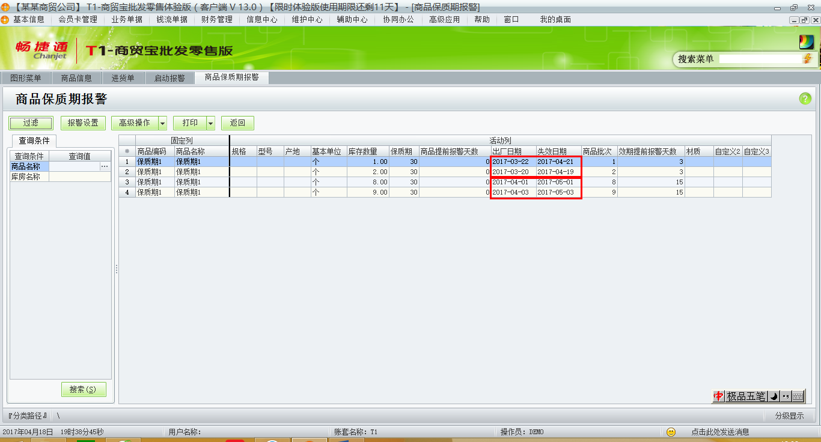Click the 库房名称 query value field
Viewport: 821px width, 442px height.
point(80,177)
